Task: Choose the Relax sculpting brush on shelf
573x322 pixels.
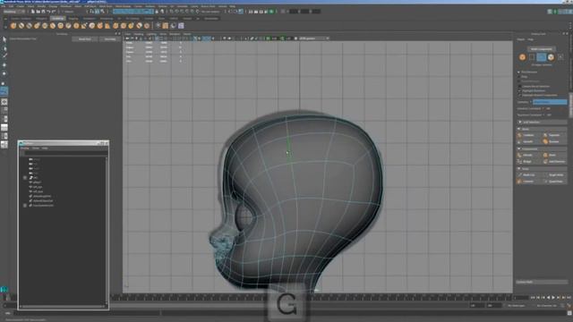Action: pyautogui.click(x=30, y=26)
